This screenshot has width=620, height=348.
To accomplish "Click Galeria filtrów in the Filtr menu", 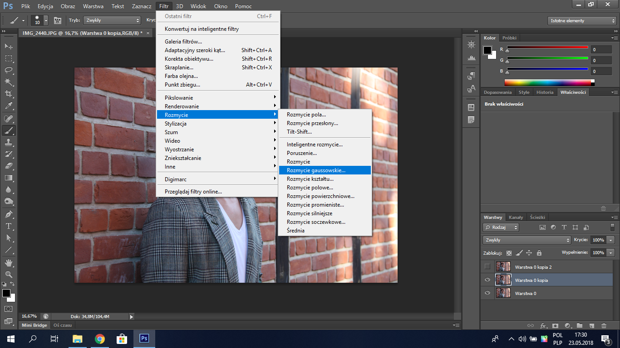I will [x=183, y=42].
